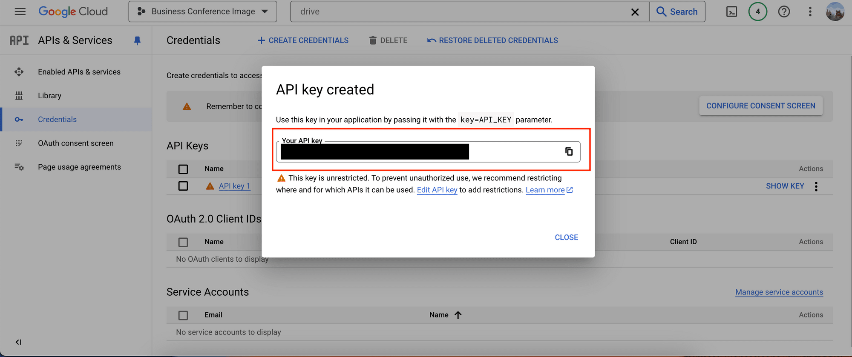Click the Enabled APIs diamond icon

(x=19, y=72)
